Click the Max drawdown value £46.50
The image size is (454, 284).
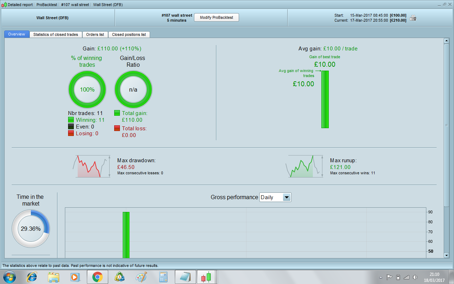click(126, 167)
